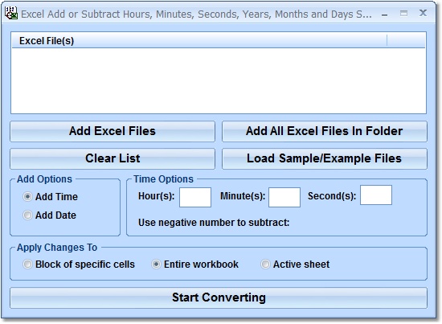Close the application window
Viewport: 442px width, 324px height.
pyautogui.click(x=423, y=13)
